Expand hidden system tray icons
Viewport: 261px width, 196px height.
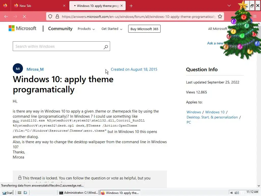click(231, 193)
